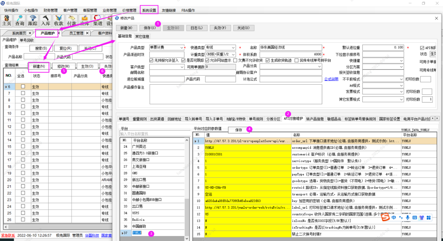Click the 搜索(S) button

[41, 49]
